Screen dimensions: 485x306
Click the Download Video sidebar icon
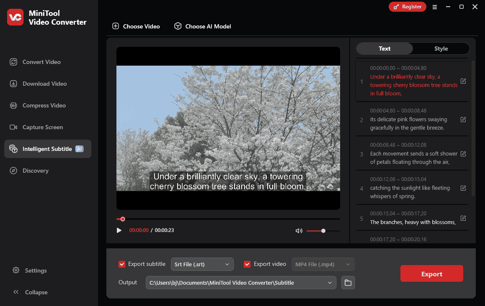pyautogui.click(x=13, y=84)
